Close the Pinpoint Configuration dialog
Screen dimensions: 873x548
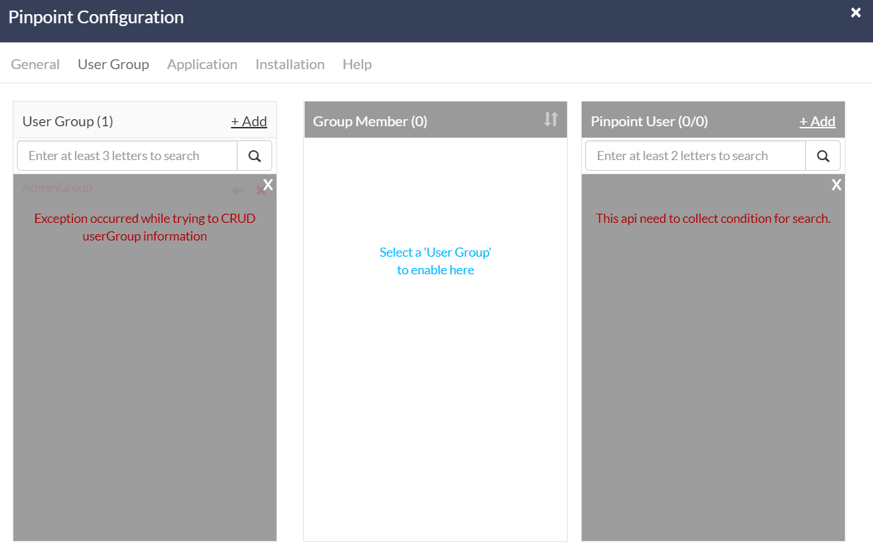(x=855, y=13)
